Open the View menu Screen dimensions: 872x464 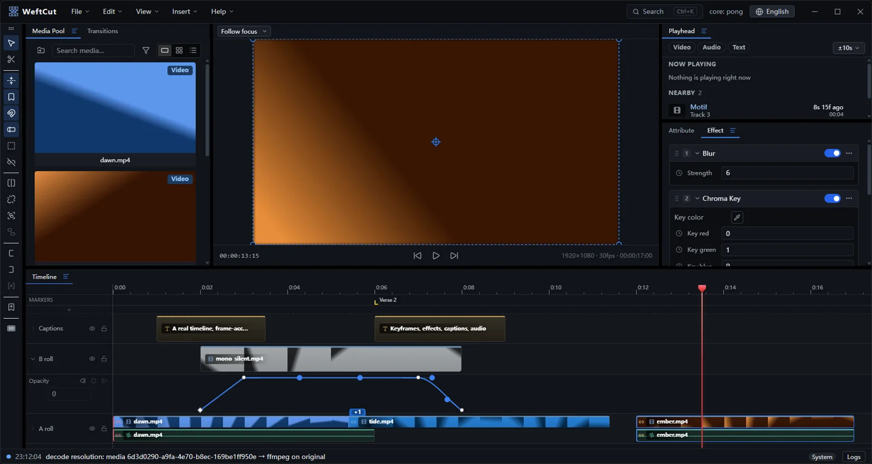click(x=147, y=11)
